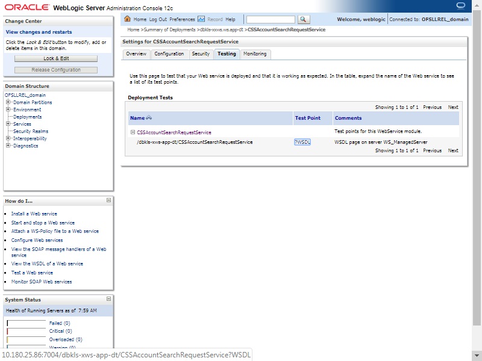Click Previous above the table
Viewport: 482px width, 361px height.
pyautogui.click(x=432, y=107)
